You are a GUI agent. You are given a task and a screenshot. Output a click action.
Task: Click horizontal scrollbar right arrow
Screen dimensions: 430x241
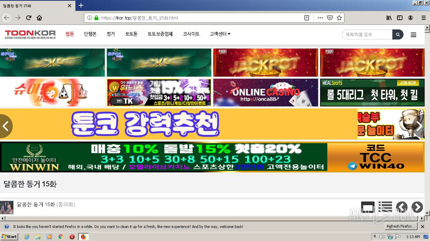[422, 218]
